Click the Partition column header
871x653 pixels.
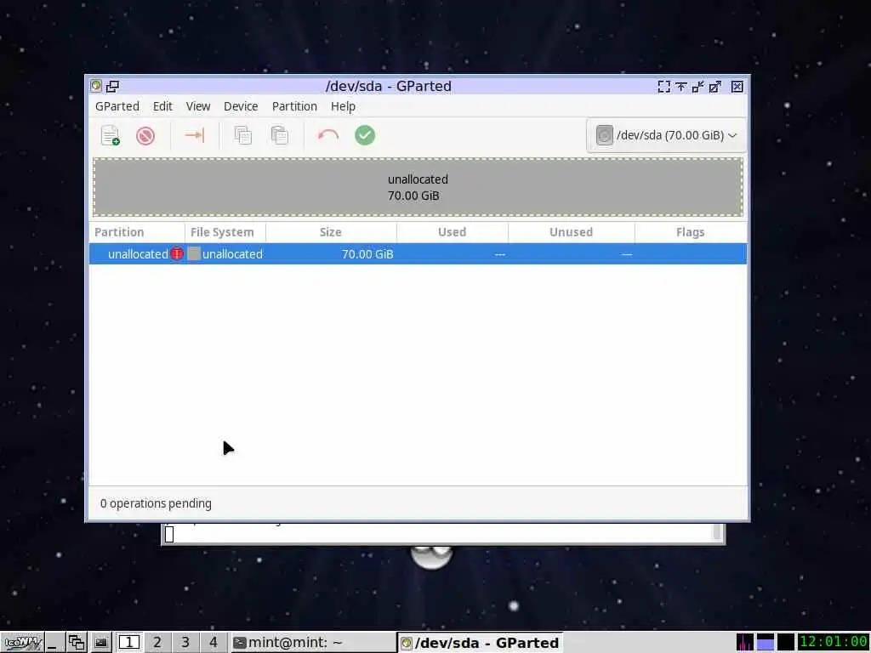tap(137, 232)
